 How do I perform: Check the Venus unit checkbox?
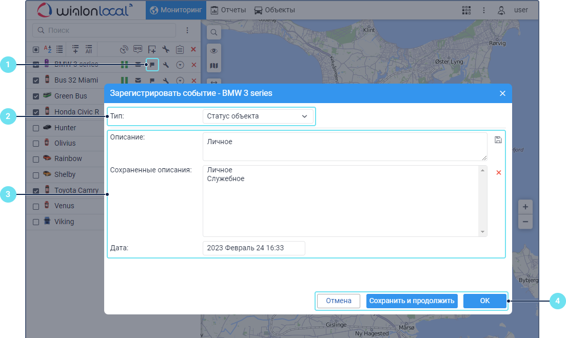tap(36, 207)
